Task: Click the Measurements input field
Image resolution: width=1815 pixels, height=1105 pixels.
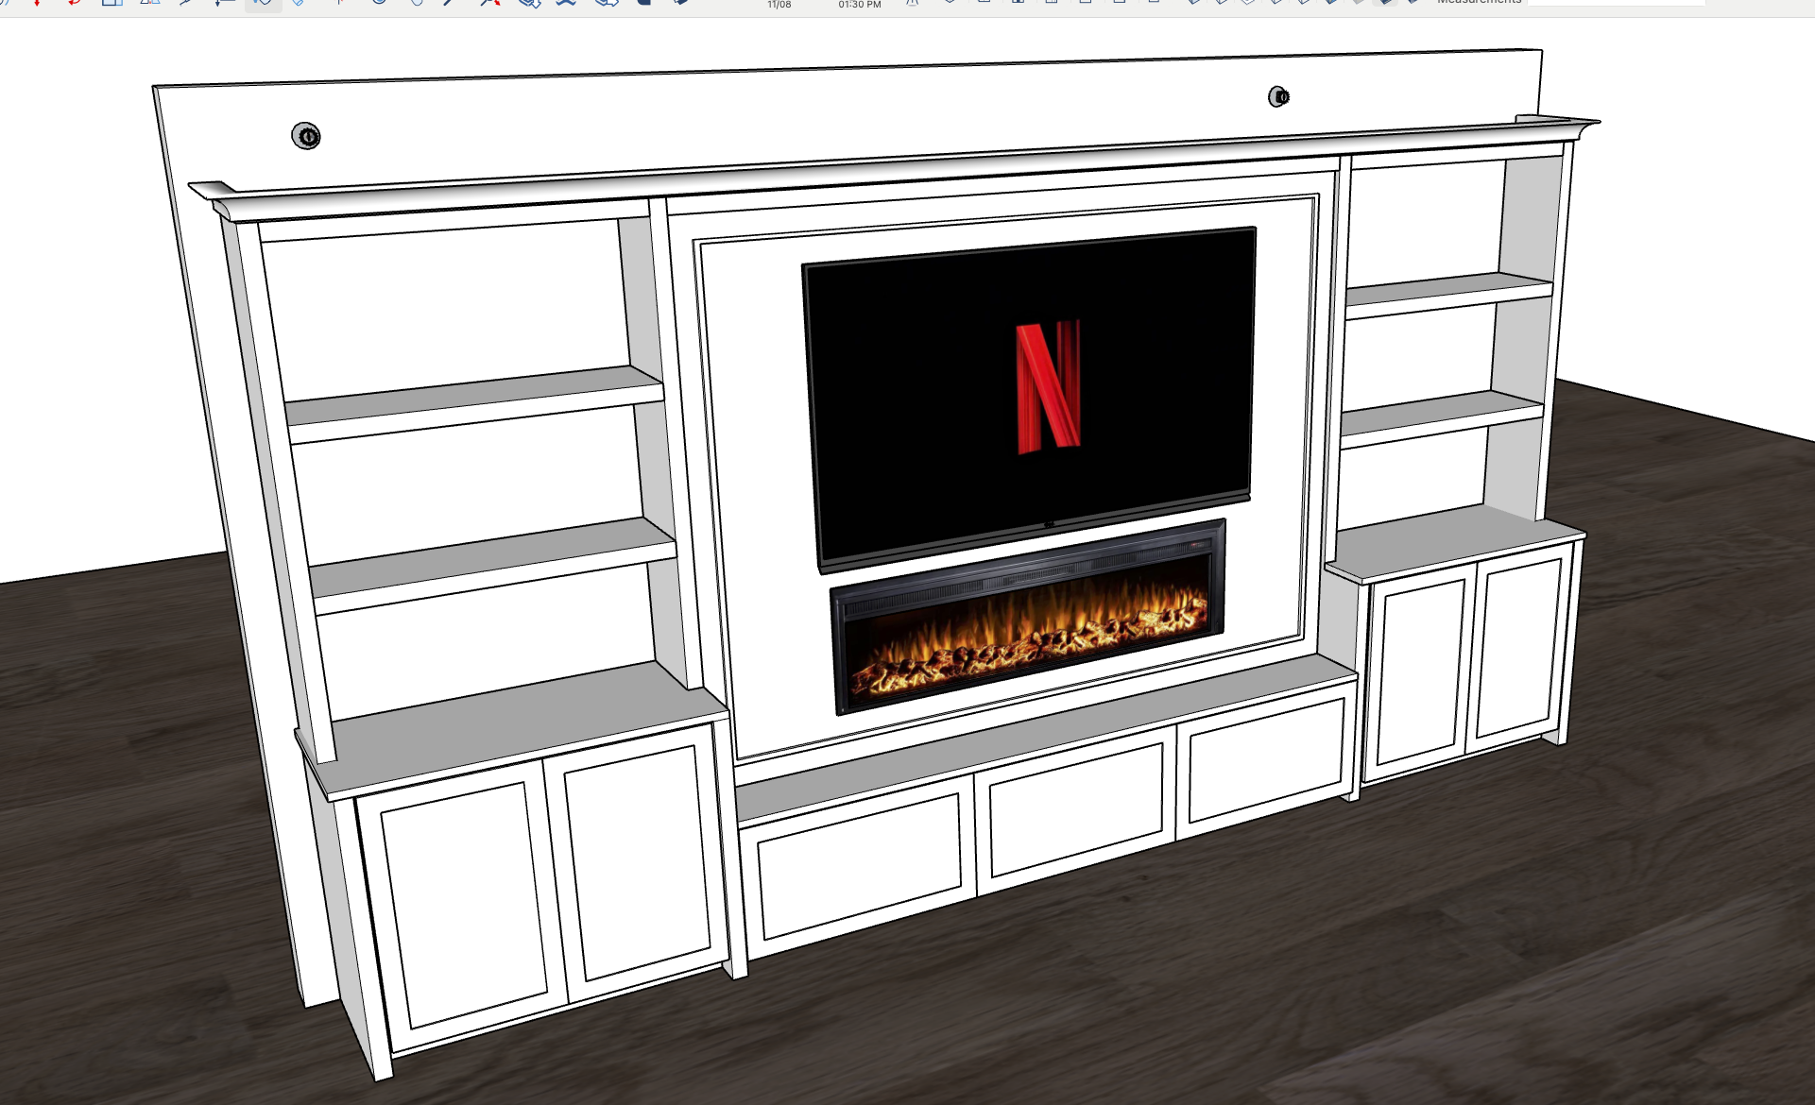Action: coord(1616,3)
